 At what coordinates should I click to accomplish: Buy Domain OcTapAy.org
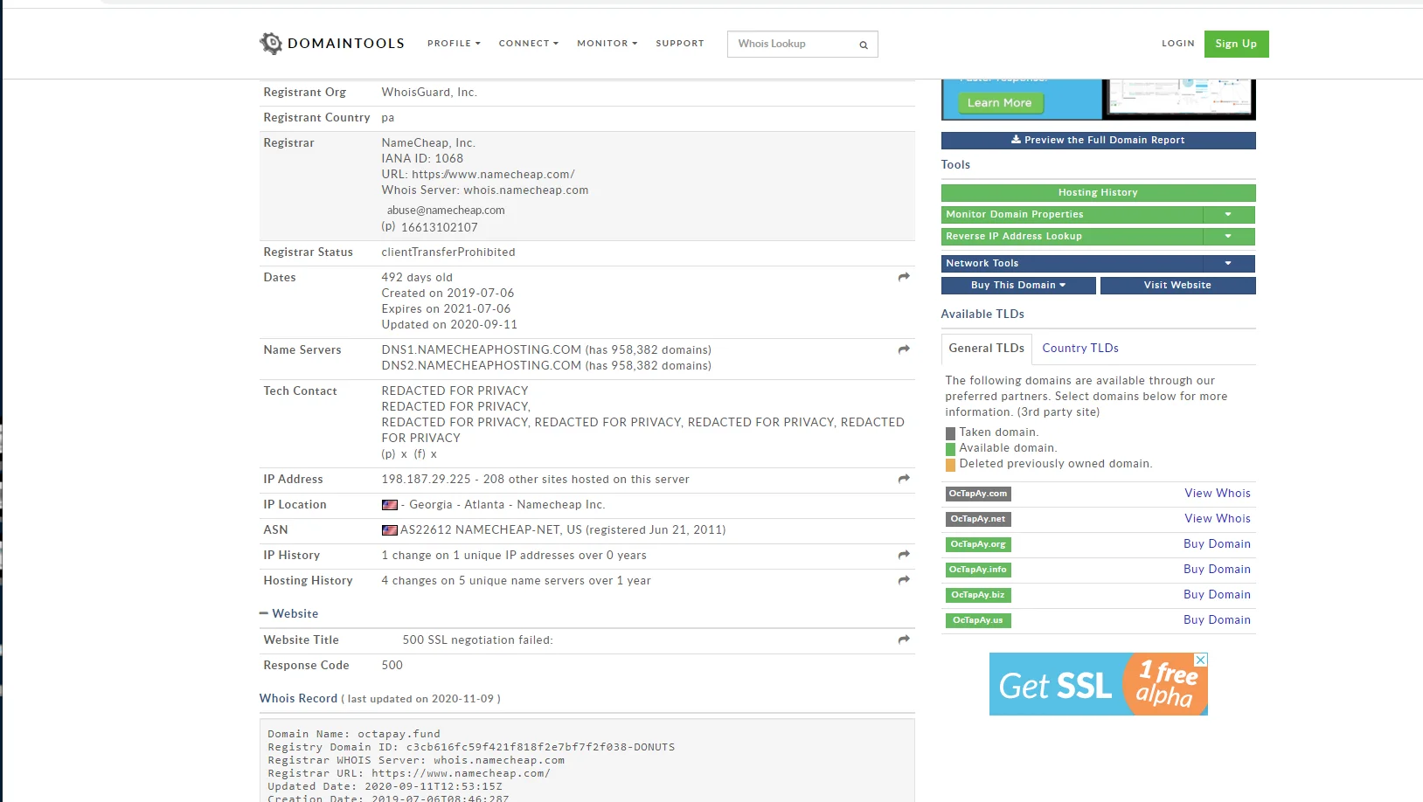click(1217, 544)
